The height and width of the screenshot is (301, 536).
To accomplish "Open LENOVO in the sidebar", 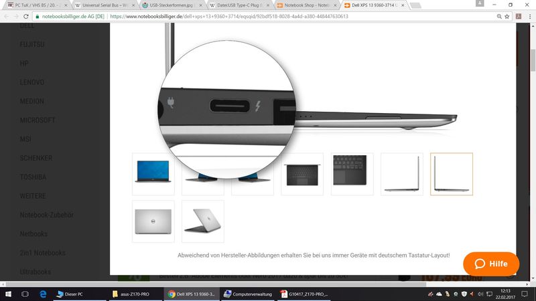I will [x=31, y=82].
